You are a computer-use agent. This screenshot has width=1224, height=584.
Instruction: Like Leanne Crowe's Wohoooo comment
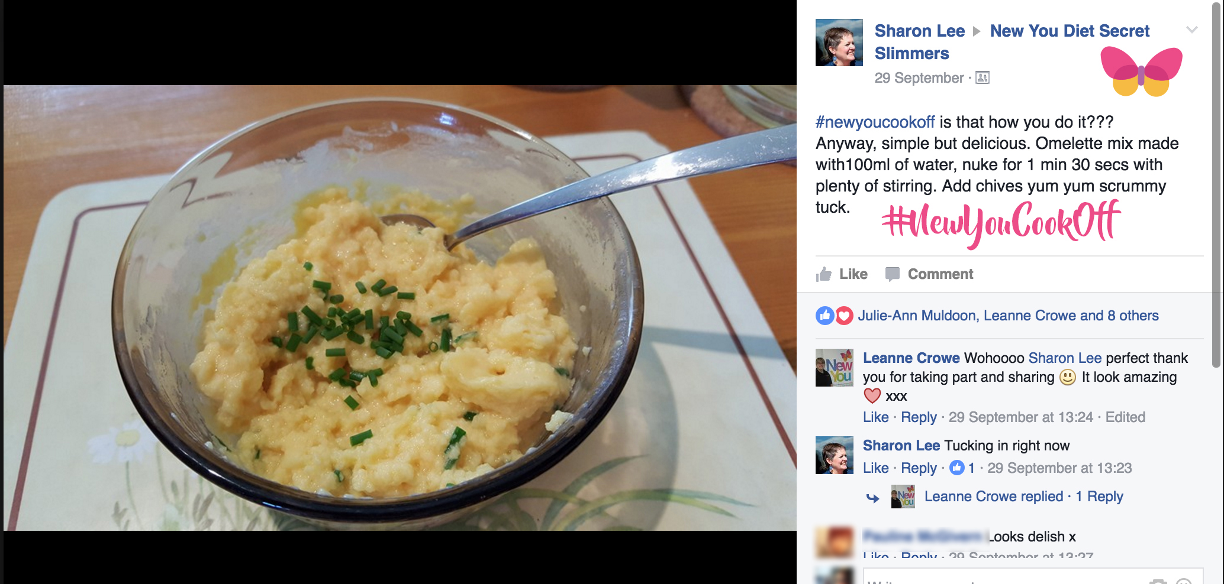point(875,417)
